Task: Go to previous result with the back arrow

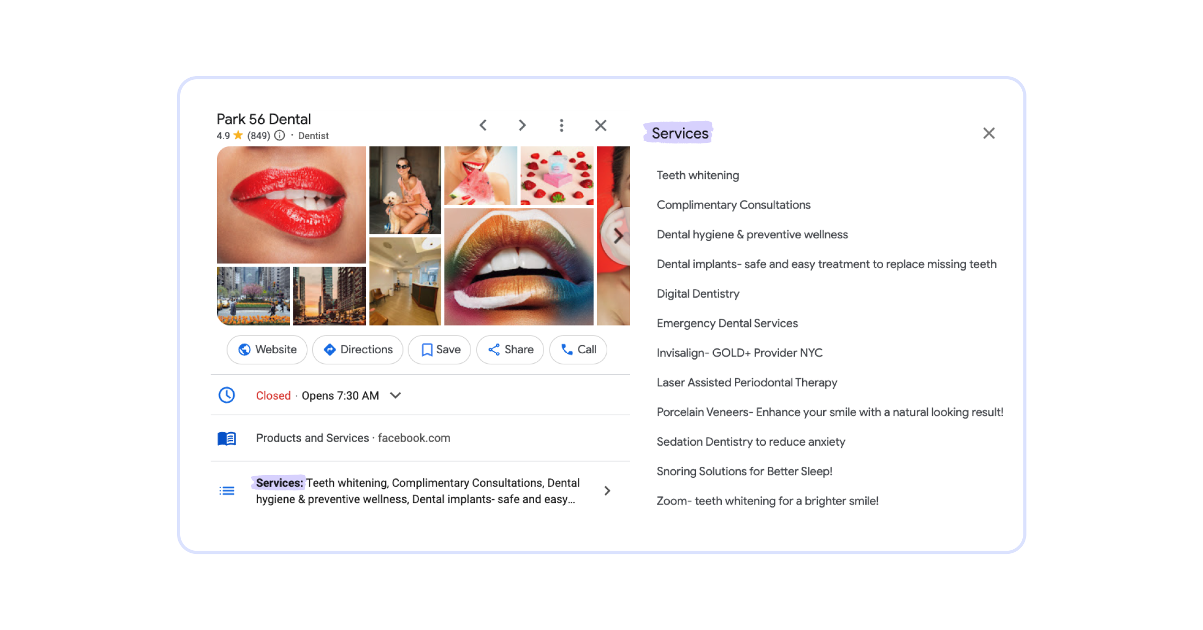Action: point(482,125)
